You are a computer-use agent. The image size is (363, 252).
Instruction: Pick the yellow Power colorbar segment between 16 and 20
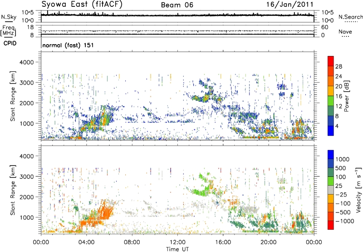tap(331, 91)
